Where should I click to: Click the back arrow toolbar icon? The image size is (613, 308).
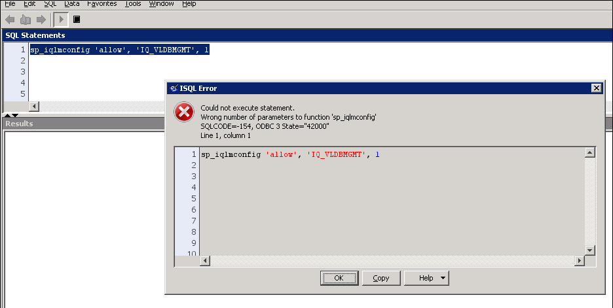(10, 20)
